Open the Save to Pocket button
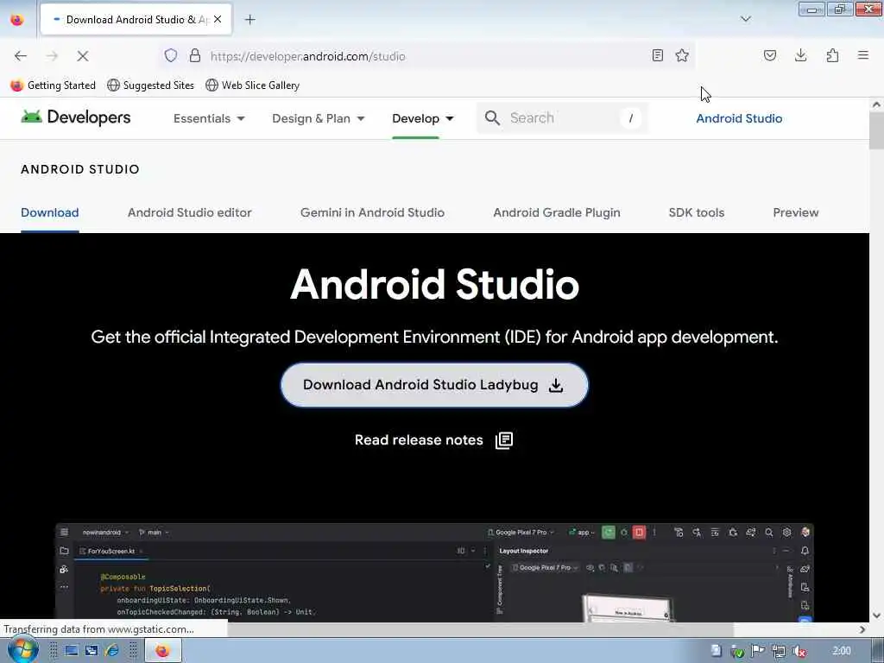This screenshot has width=884, height=663. [770, 55]
